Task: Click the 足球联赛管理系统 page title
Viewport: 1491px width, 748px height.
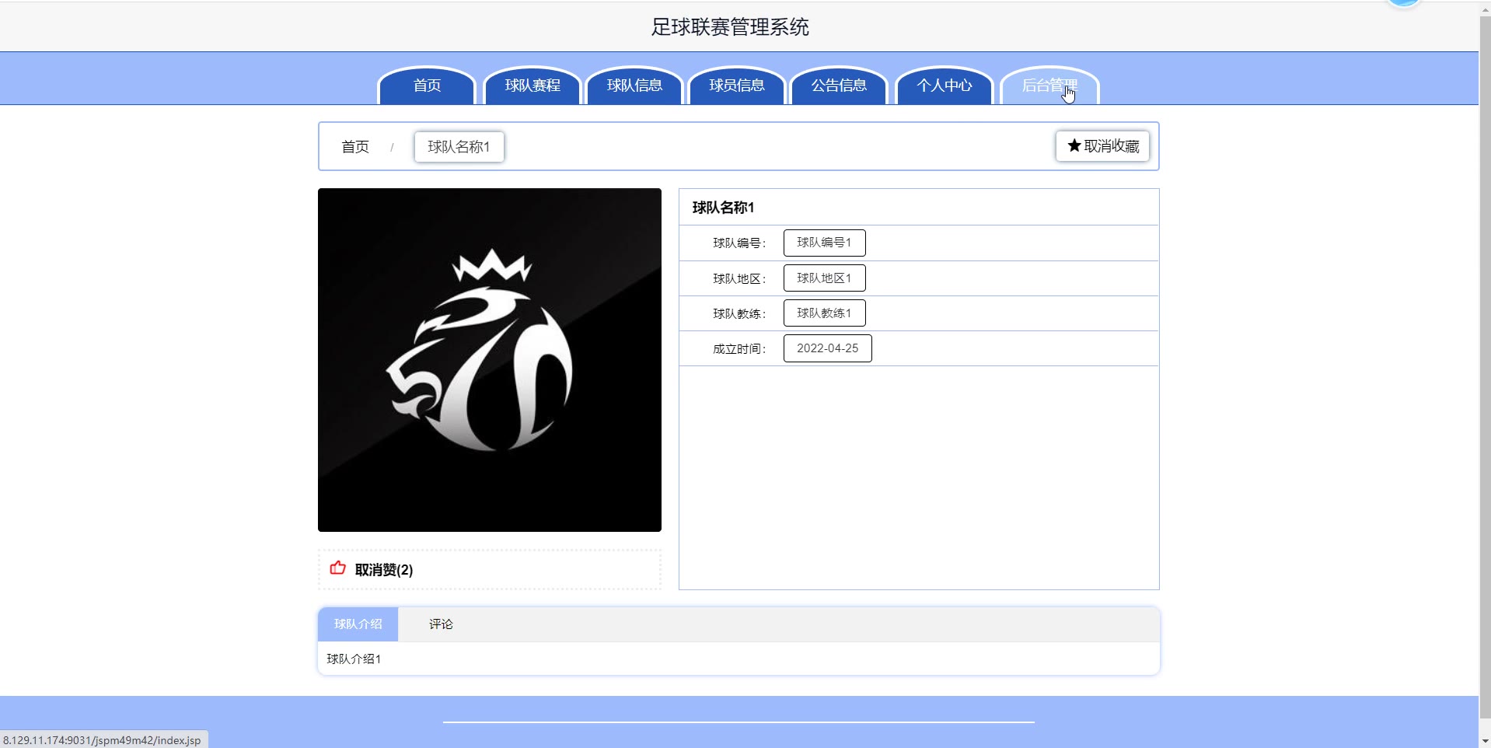Action: 730,27
